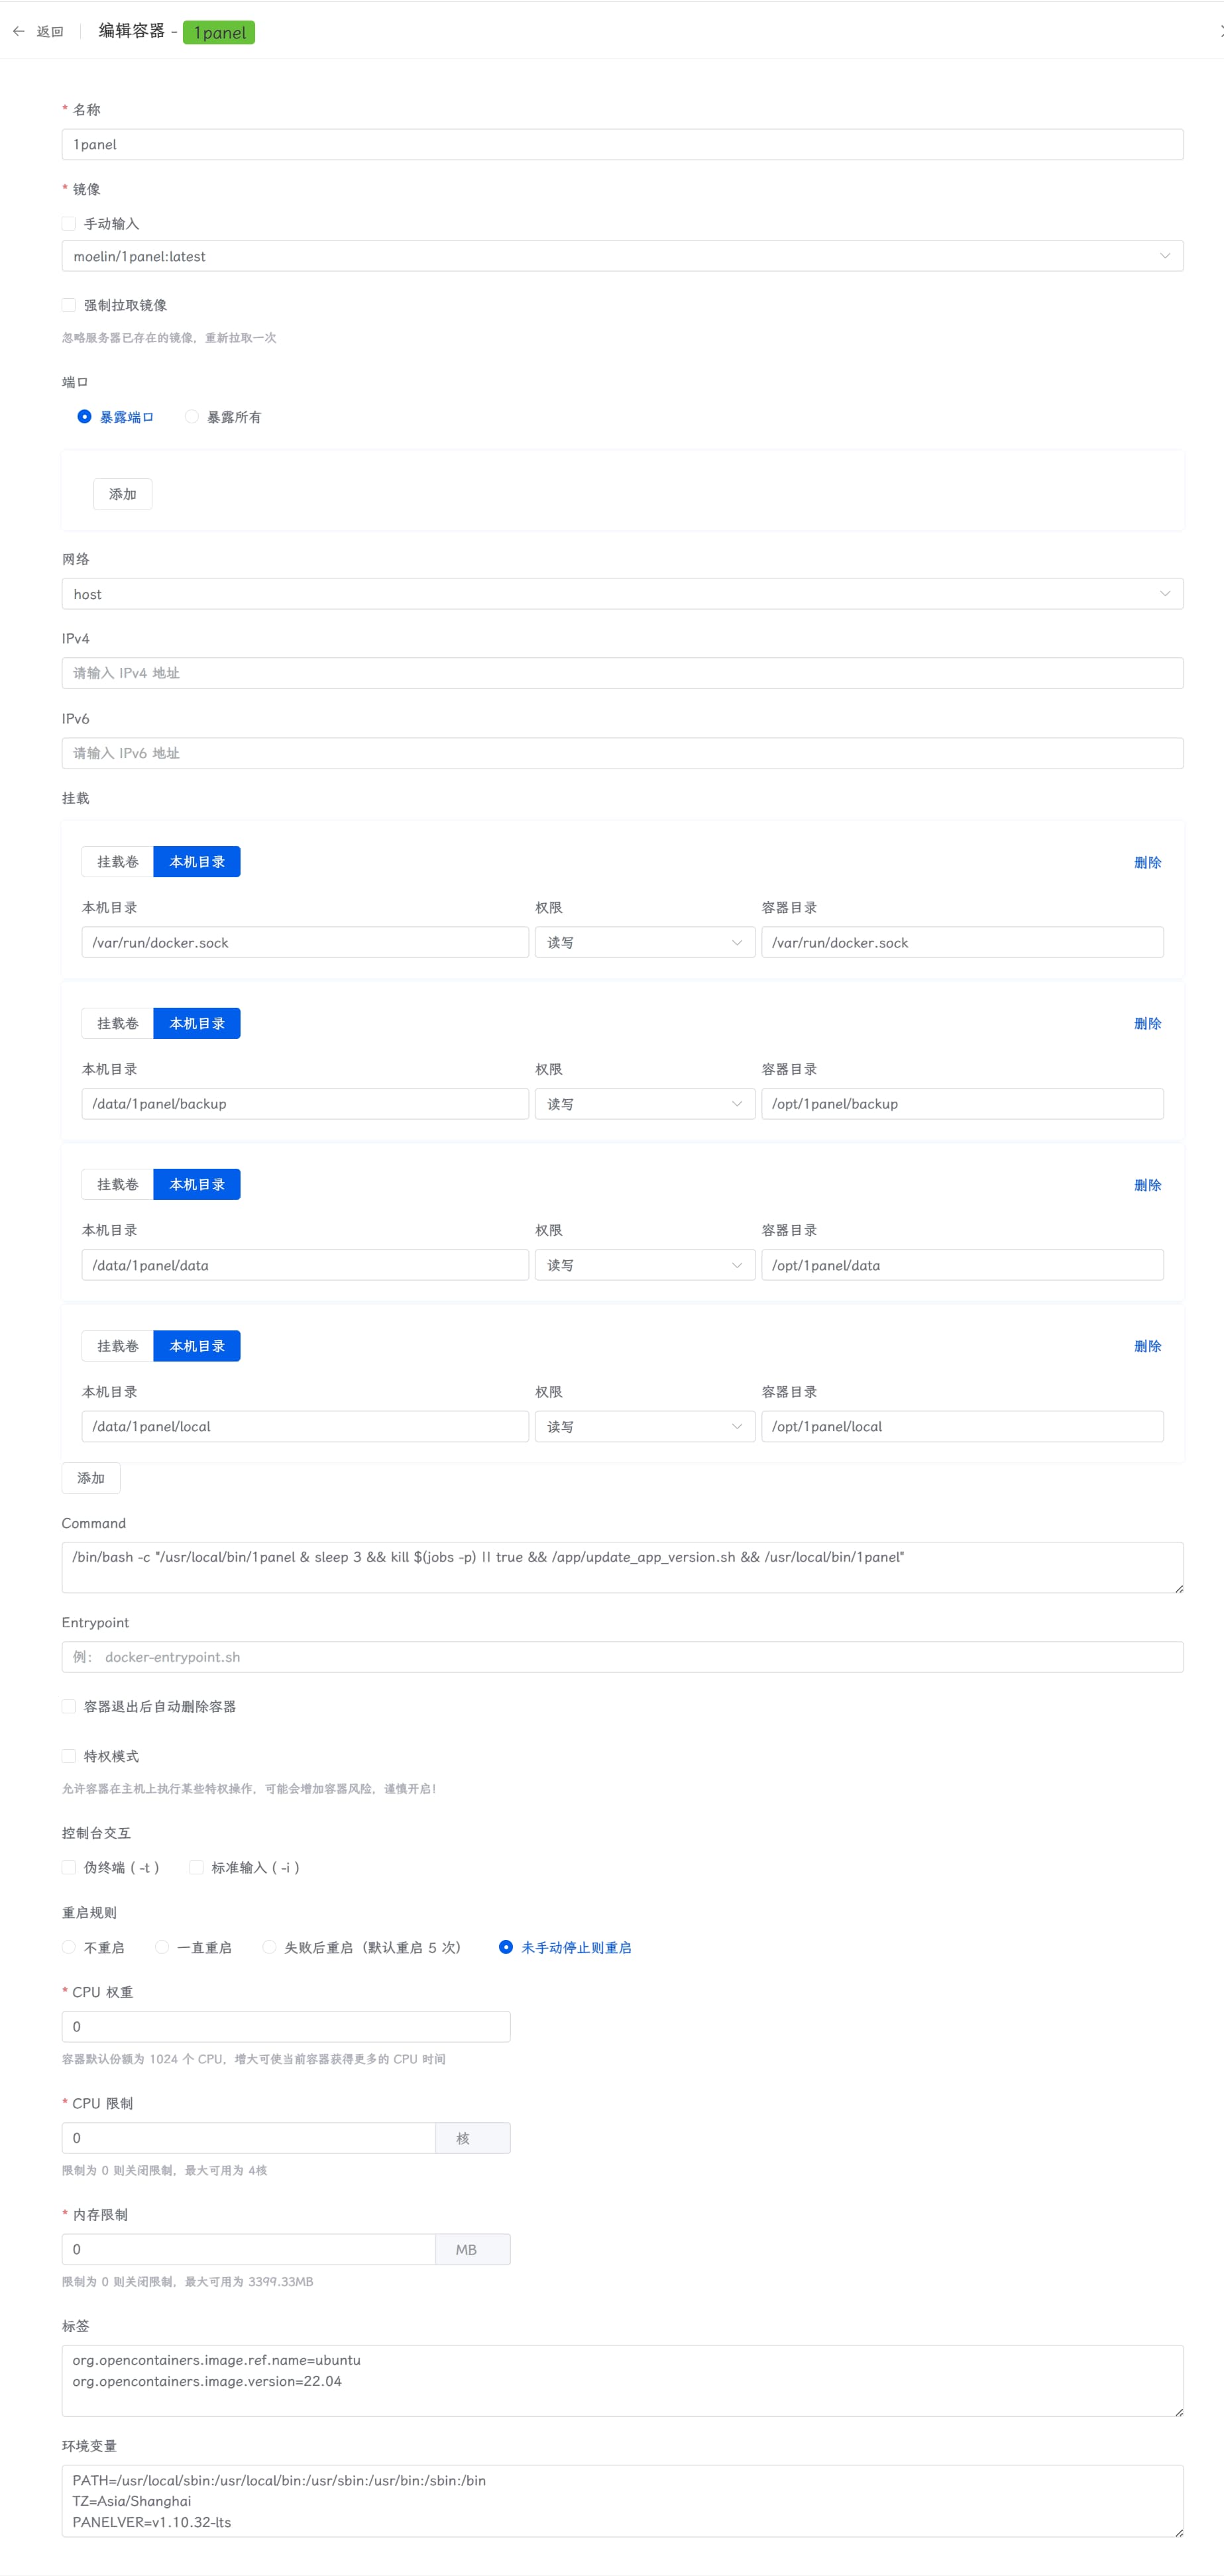The height and width of the screenshot is (2576, 1224).
Task: Expand the 网络 host dropdown
Action: pos(622,594)
